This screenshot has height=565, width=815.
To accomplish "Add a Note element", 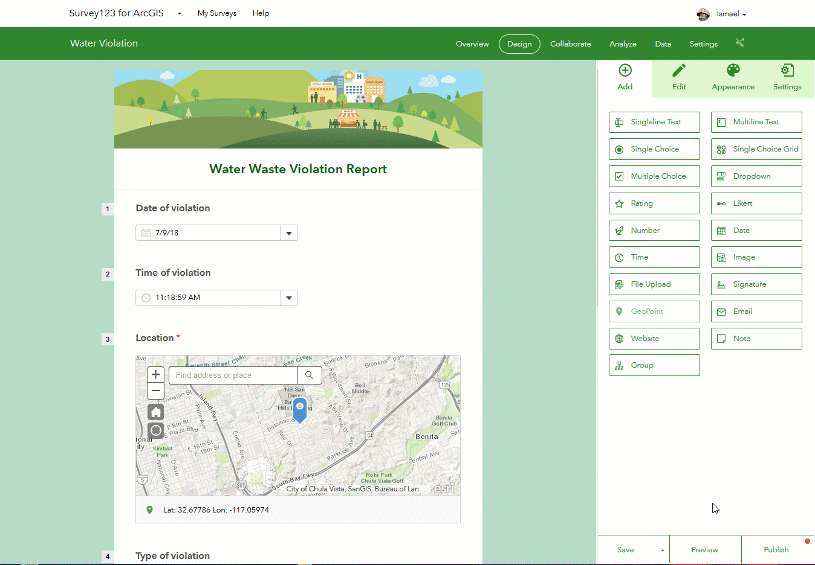I will 756,339.
